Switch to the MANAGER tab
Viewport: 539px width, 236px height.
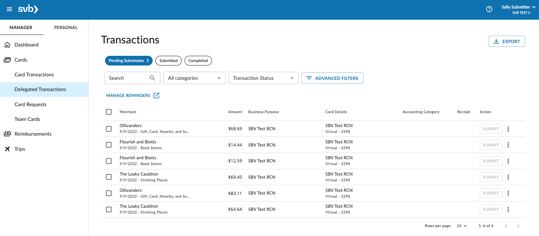coord(21,28)
